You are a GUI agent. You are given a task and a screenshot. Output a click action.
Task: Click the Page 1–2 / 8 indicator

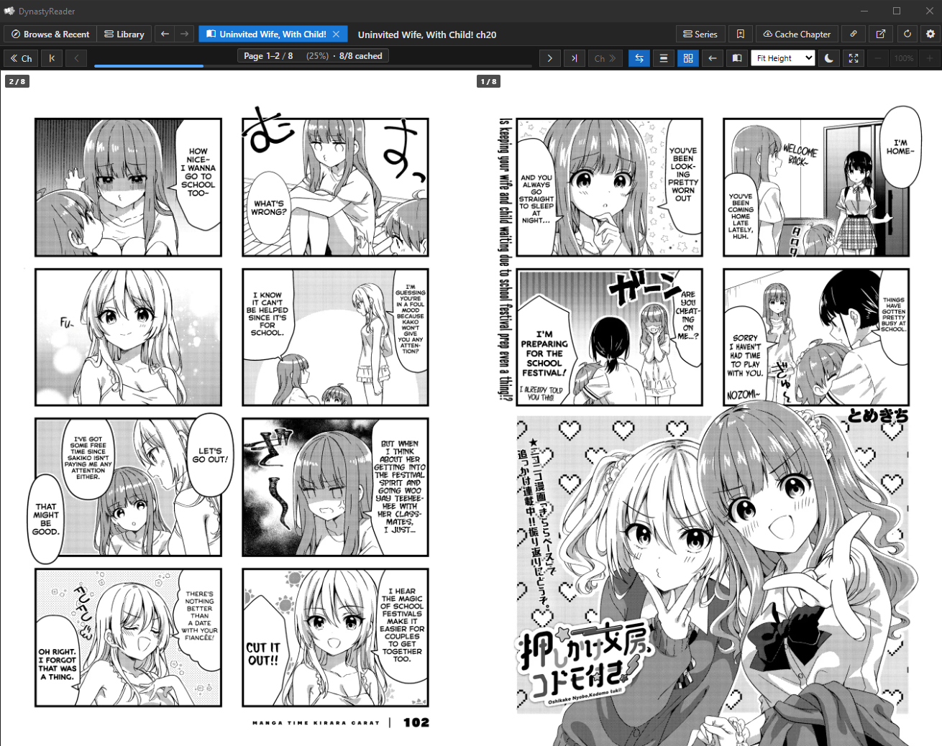click(314, 55)
